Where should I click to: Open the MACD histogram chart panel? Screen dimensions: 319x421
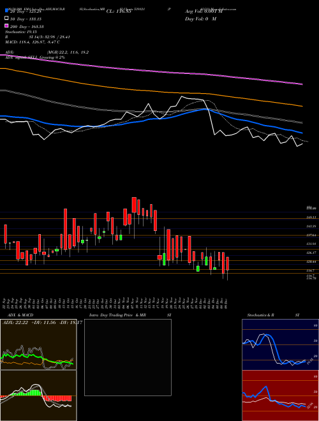tap(38, 395)
